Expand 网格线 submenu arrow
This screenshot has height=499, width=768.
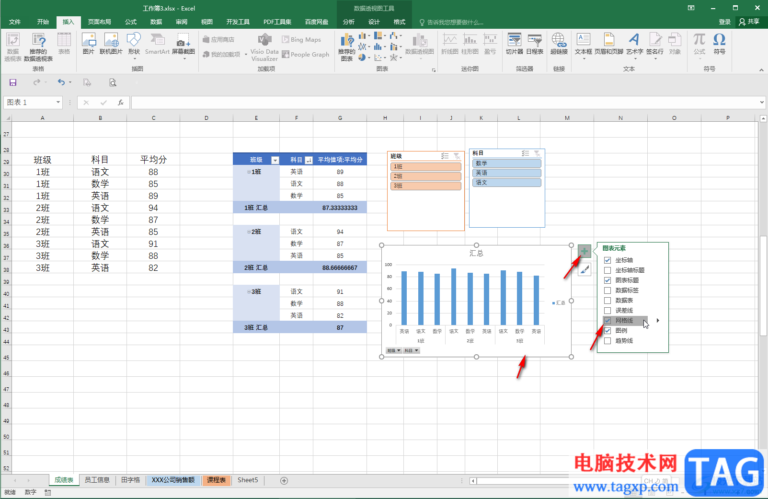pyautogui.click(x=658, y=321)
